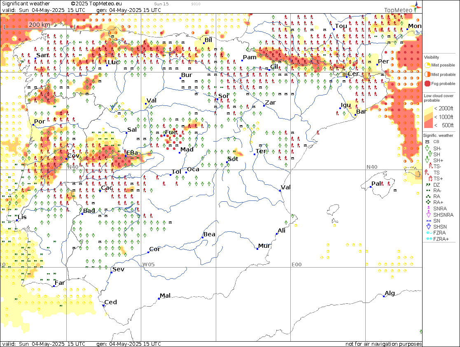Image resolution: width=460 pixels, height=347 pixels.
Task: Click the TS thunderstorm legend icon
Action: [427, 172]
